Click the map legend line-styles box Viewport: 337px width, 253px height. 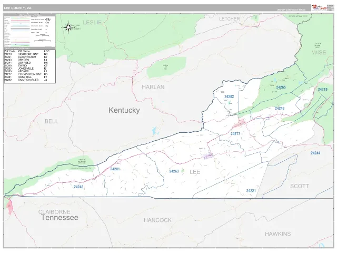(x=29, y=31)
